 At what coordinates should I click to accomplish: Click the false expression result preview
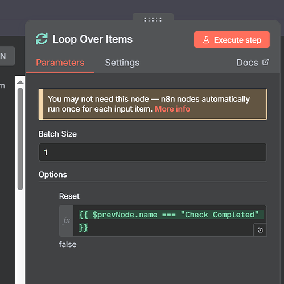click(x=68, y=244)
